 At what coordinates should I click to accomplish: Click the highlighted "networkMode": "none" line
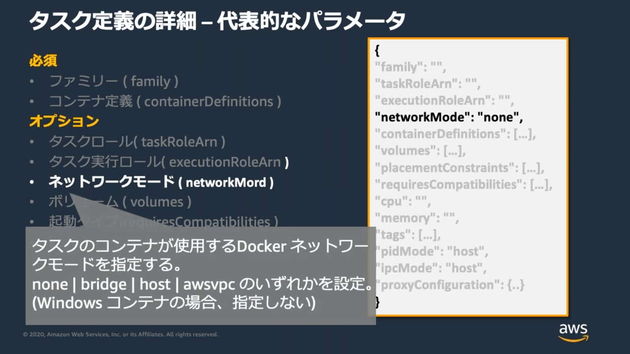click(448, 117)
